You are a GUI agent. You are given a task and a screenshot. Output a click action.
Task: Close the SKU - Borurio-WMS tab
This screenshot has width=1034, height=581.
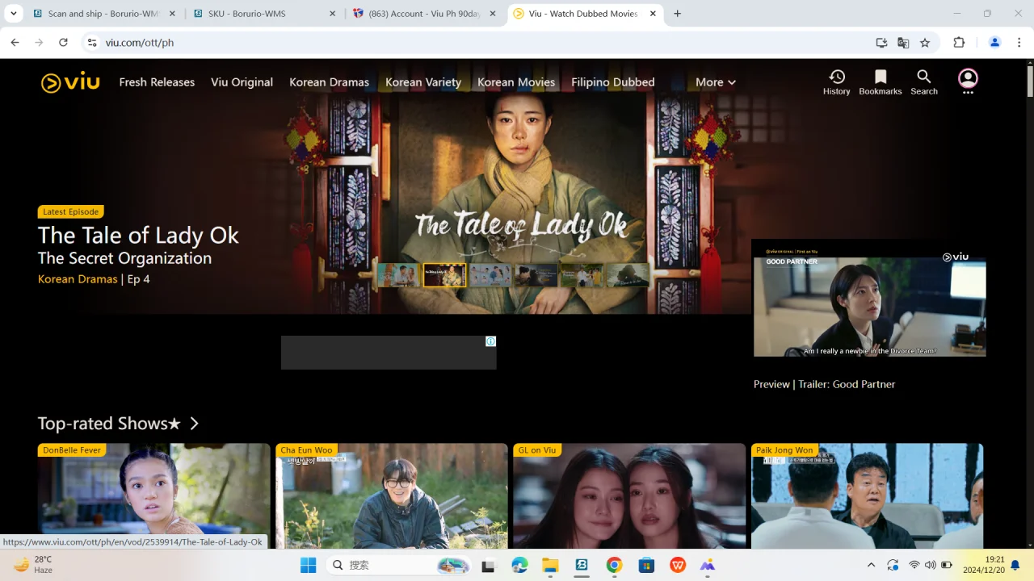[332, 14]
